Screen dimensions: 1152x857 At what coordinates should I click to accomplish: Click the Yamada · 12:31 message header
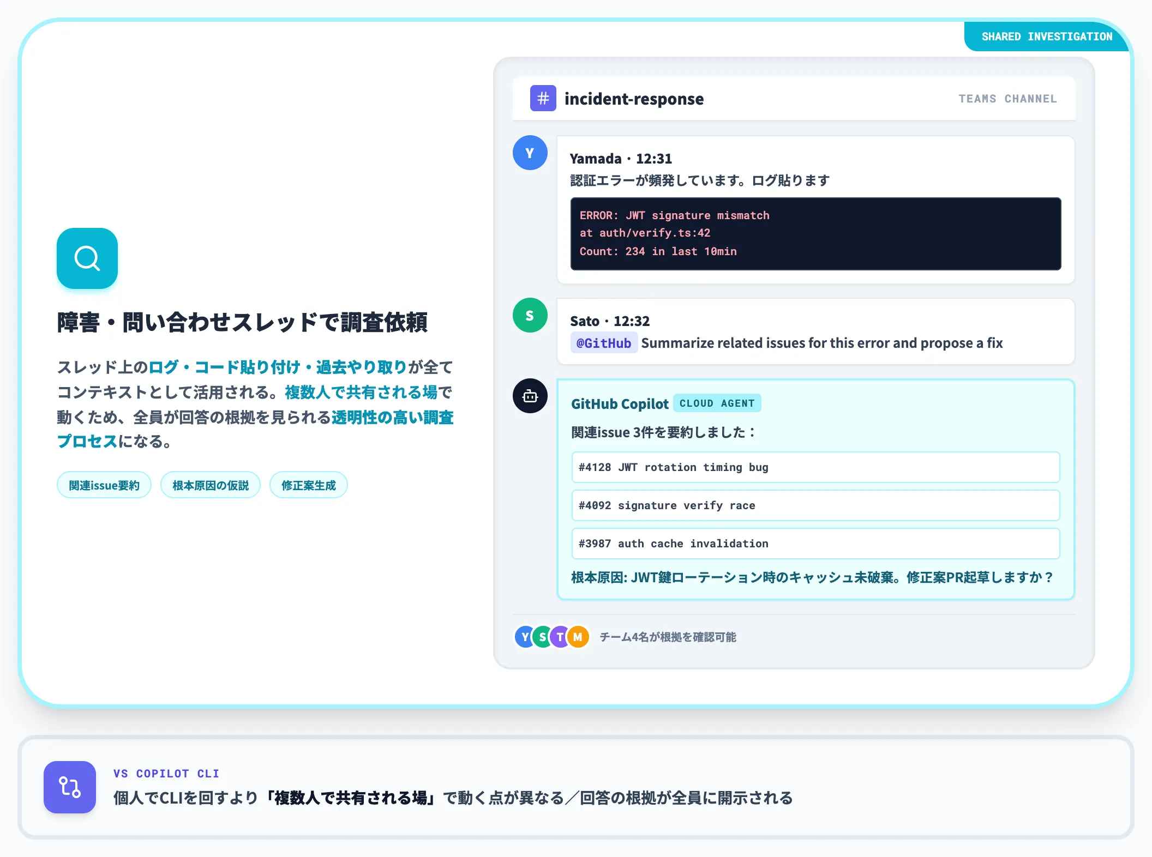pyautogui.click(x=621, y=159)
